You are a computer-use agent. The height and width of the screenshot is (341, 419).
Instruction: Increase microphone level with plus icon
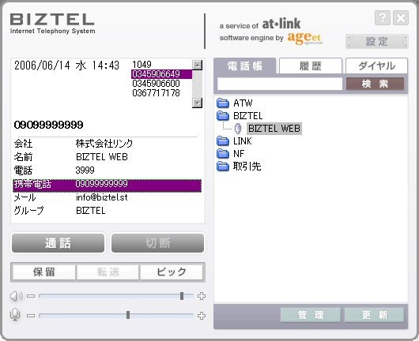[202, 316]
